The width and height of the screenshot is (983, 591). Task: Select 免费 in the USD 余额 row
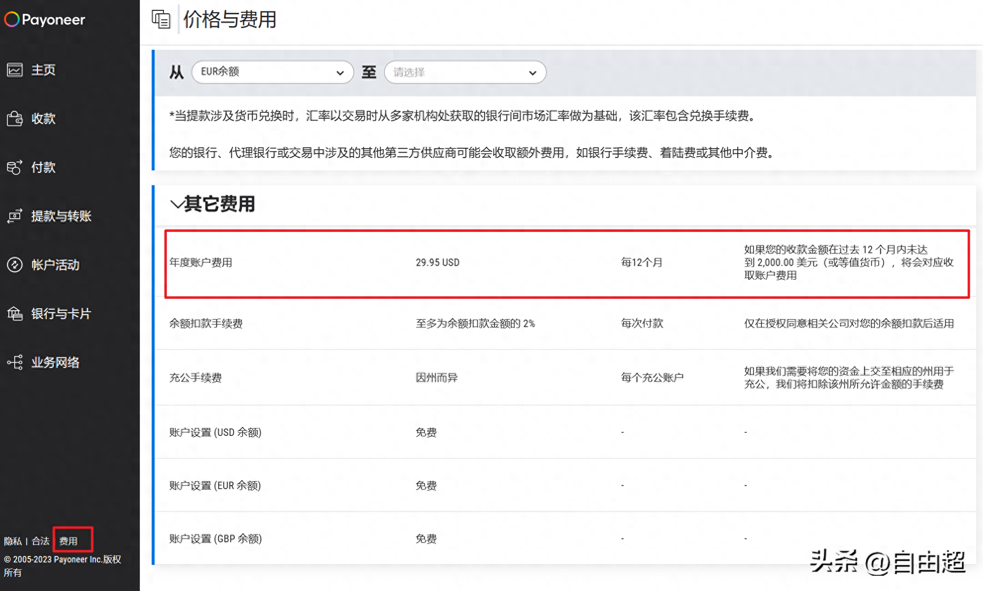(426, 432)
